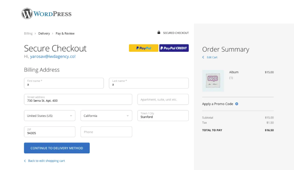
Task: Go to the Billing breadcrumb step
Action: [x=28, y=33]
